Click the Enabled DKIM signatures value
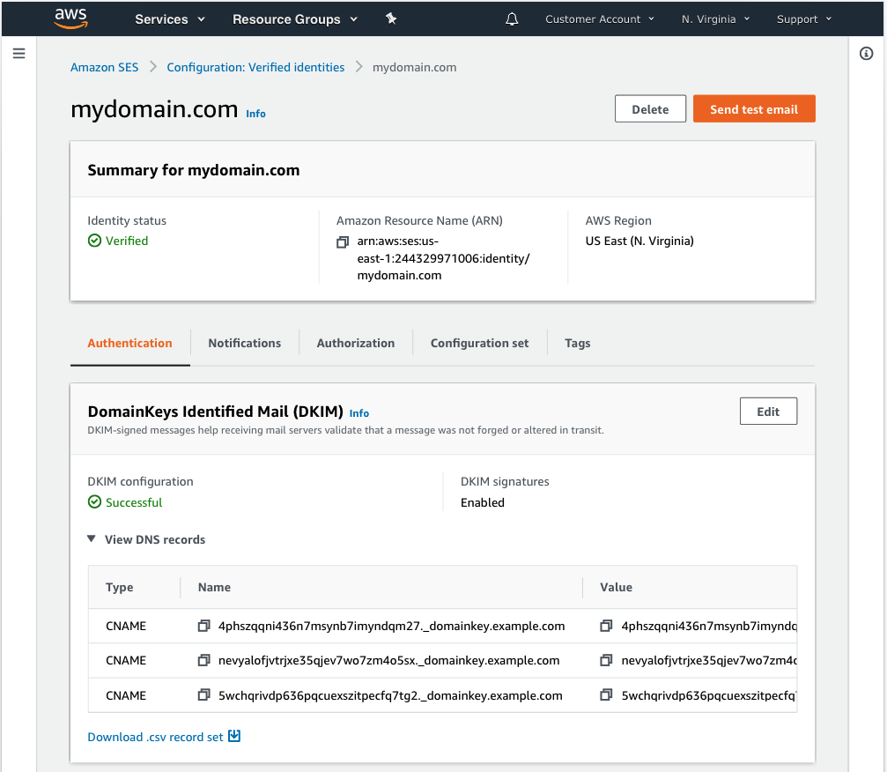The height and width of the screenshot is (772, 887). point(483,502)
